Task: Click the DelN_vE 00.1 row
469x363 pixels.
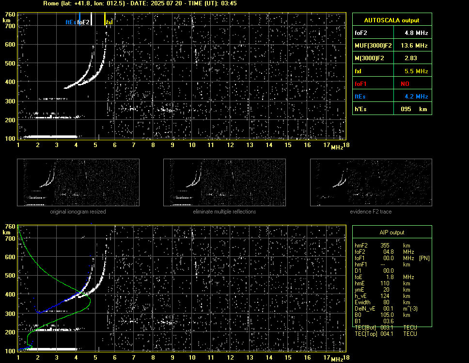Action: 386,309
